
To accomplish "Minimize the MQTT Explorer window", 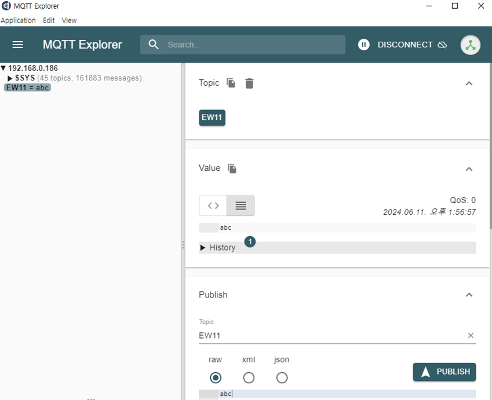I will tap(429, 6).
